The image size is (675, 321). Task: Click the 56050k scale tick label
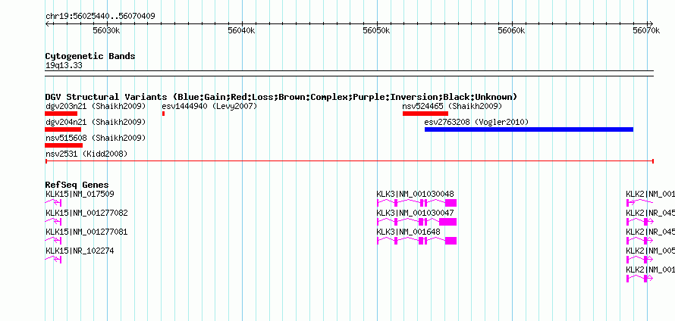(x=377, y=30)
